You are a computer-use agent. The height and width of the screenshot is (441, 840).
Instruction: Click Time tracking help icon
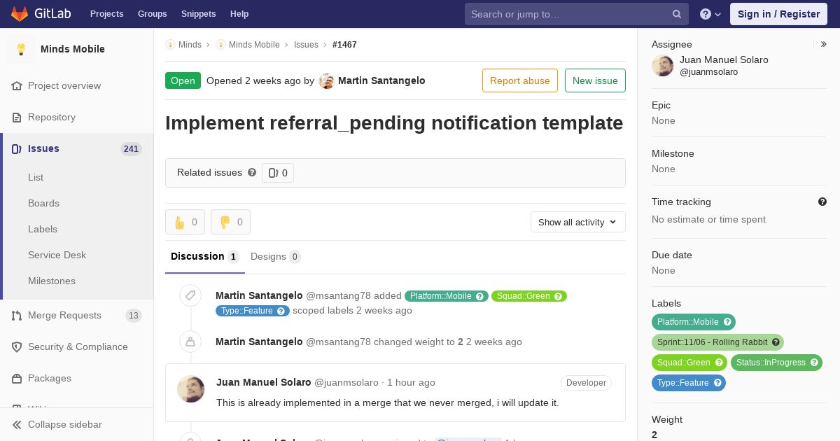pos(822,202)
